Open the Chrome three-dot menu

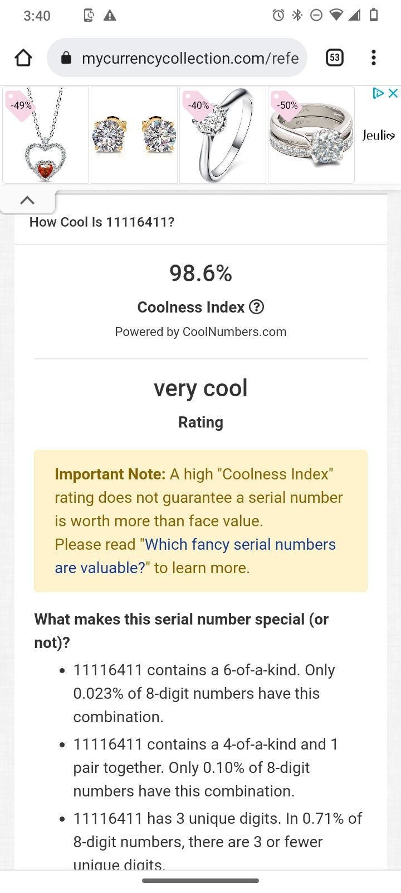(374, 57)
